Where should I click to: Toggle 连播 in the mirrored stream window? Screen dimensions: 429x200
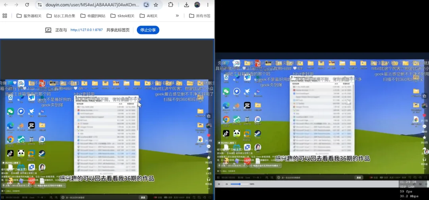373,177
